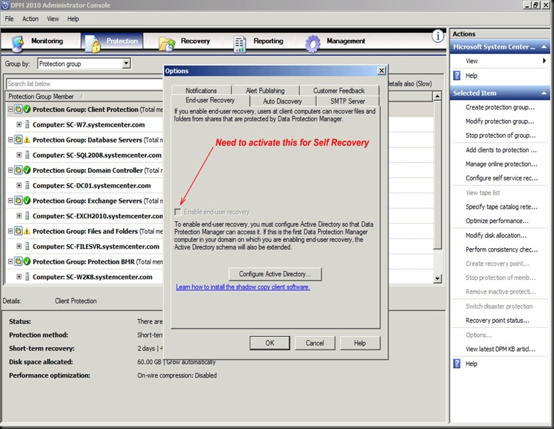Open the View menu in the menu bar
The height and width of the screenshot is (429, 554).
(x=53, y=19)
